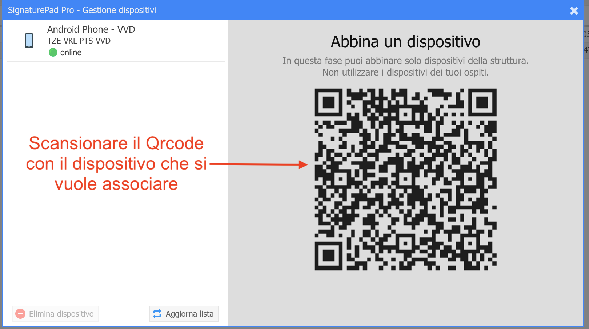Select the Android phone device icon

pos(29,41)
